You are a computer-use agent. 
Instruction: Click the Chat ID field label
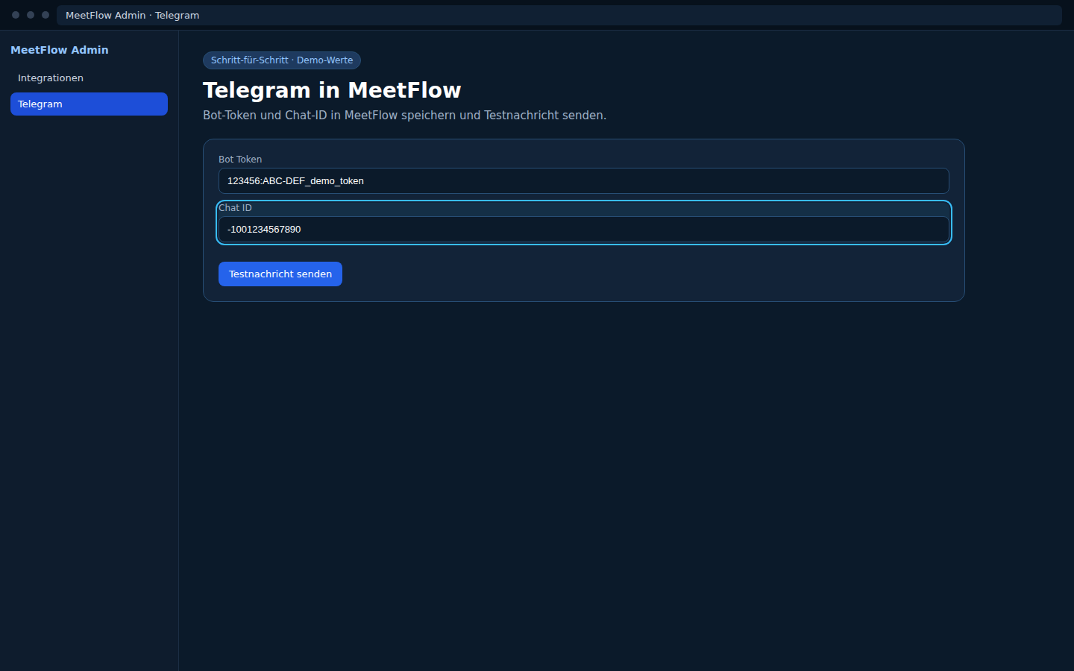235,208
